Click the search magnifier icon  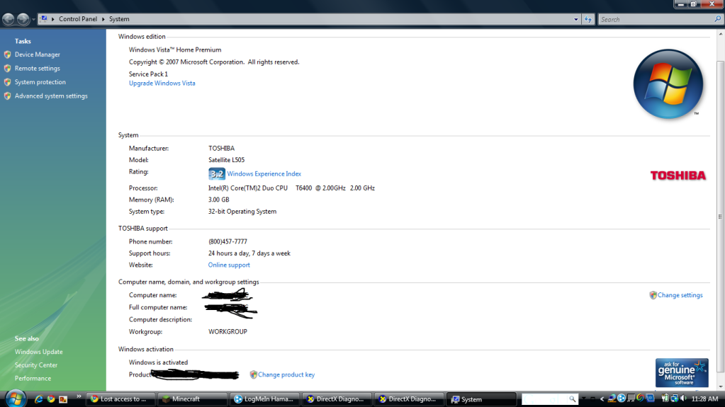click(x=717, y=19)
